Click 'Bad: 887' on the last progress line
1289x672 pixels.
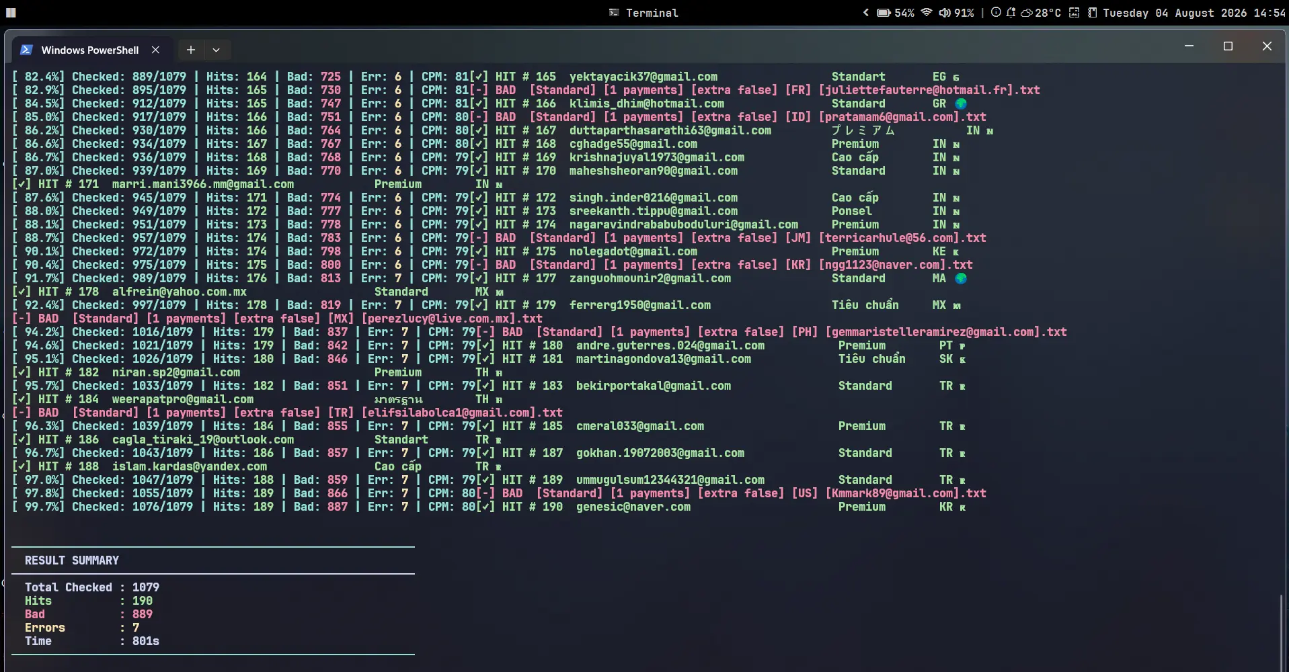click(321, 507)
